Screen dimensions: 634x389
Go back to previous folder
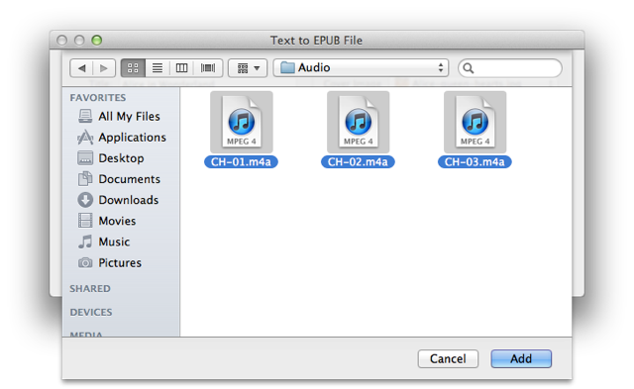(x=81, y=68)
